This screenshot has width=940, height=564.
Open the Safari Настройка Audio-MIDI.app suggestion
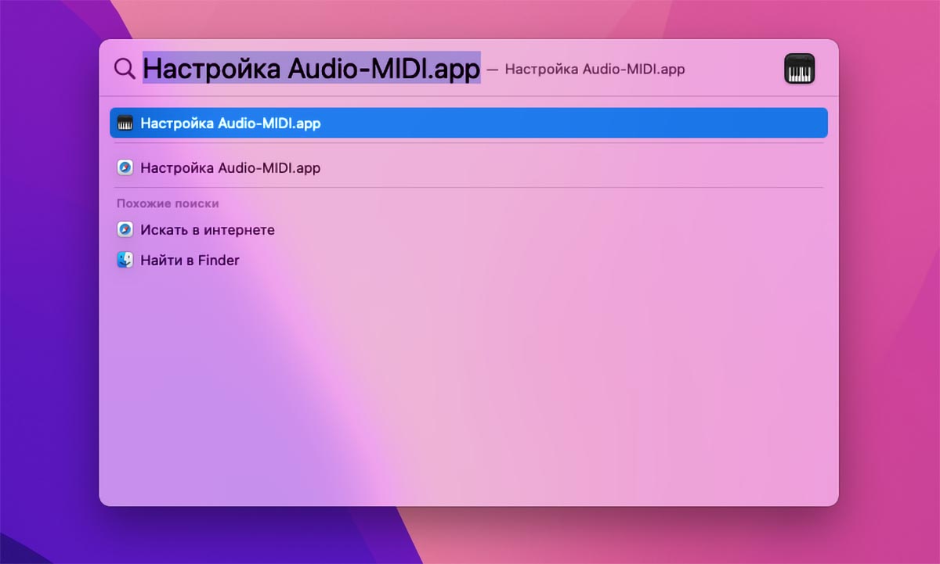click(468, 167)
